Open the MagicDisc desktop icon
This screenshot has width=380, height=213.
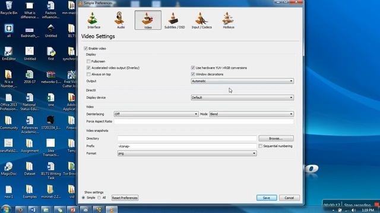[9, 169]
